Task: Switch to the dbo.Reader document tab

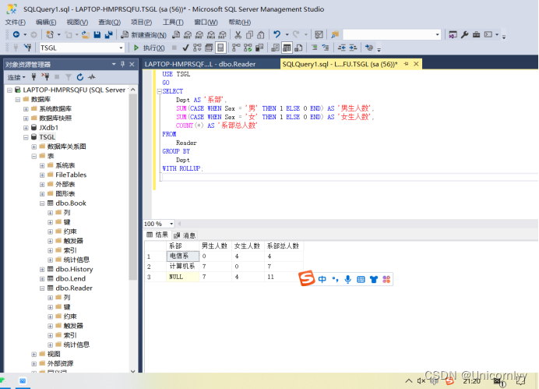Action: (x=200, y=64)
